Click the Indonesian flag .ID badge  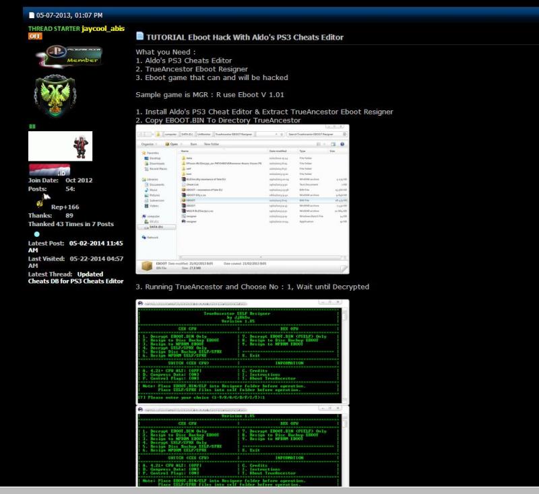[x=49, y=170]
